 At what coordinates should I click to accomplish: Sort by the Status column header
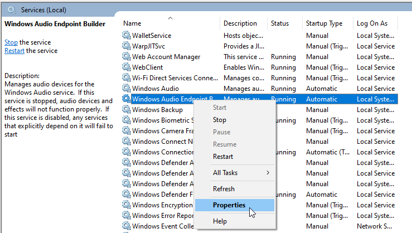280,23
